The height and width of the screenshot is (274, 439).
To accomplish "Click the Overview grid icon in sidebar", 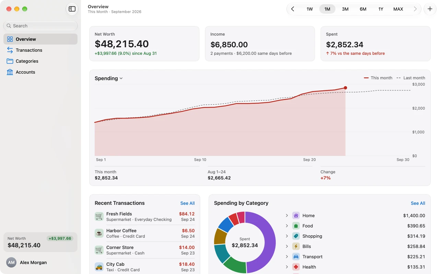I will pyautogui.click(x=10, y=39).
